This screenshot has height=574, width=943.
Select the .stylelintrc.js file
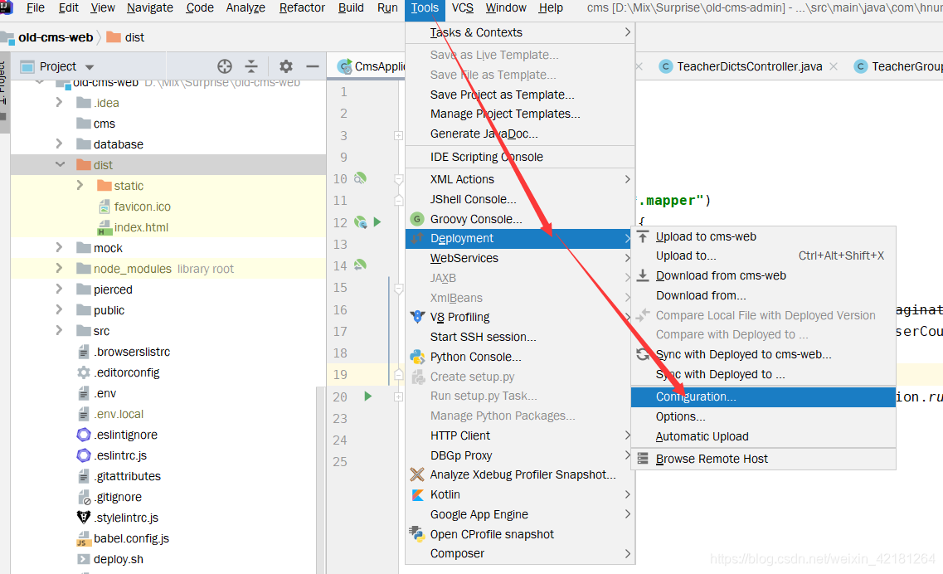(x=126, y=518)
